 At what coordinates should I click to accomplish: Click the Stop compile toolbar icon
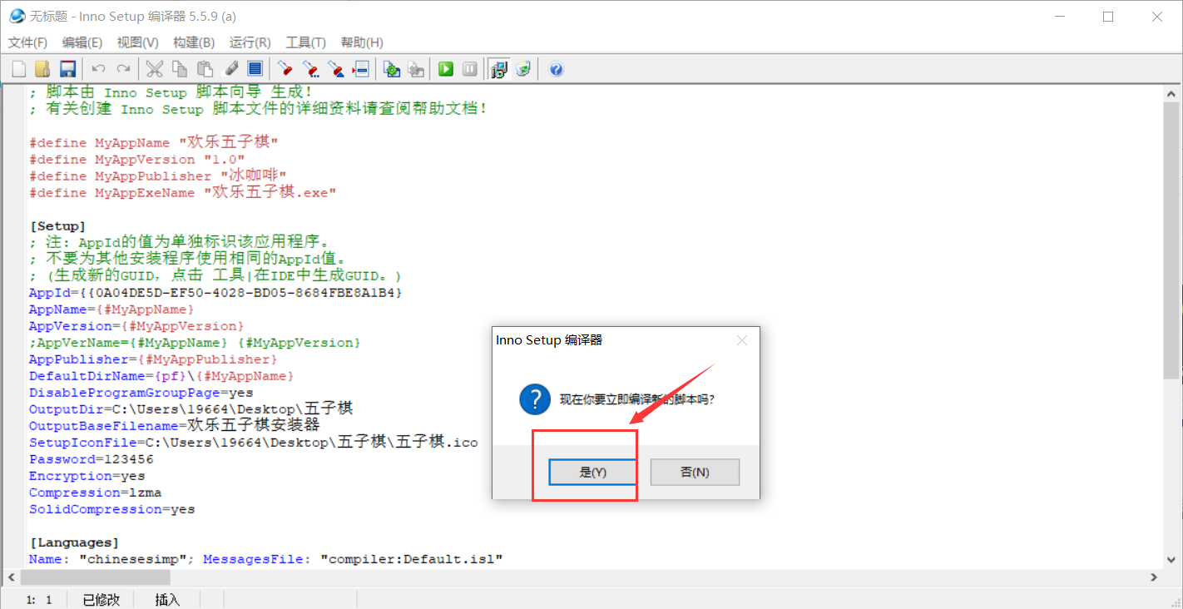click(416, 69)
